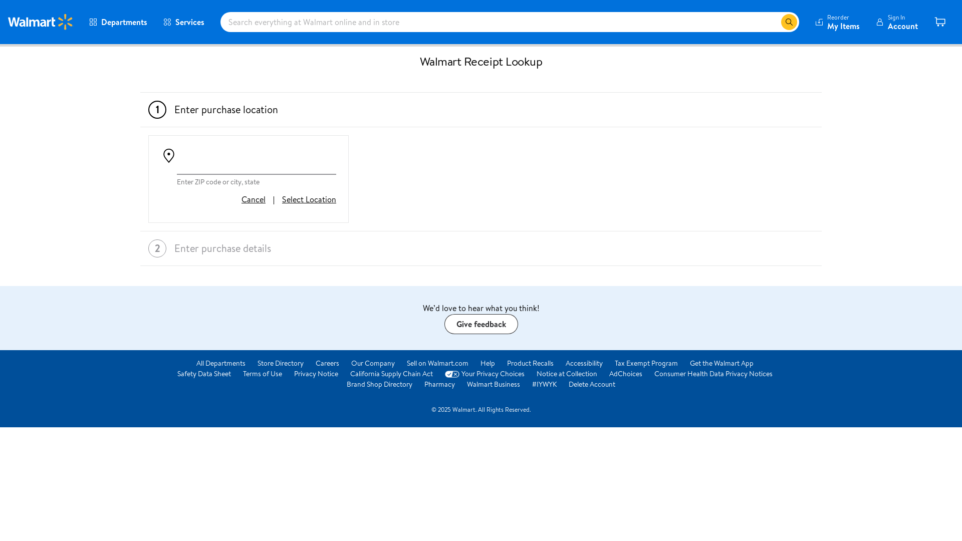Open the shopping cart icon

click(940, 22)
